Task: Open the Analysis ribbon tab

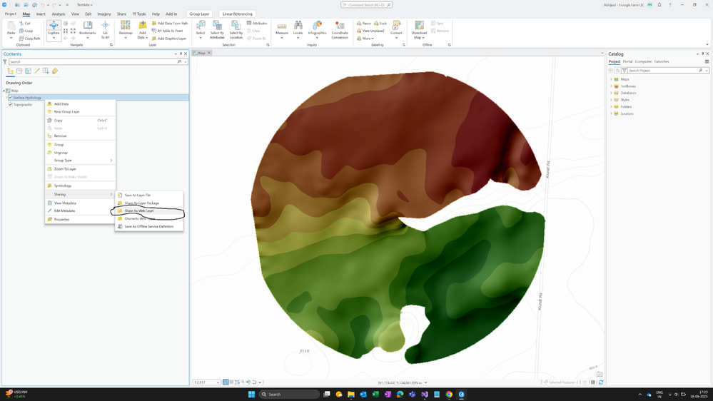Action: [59, 14]
